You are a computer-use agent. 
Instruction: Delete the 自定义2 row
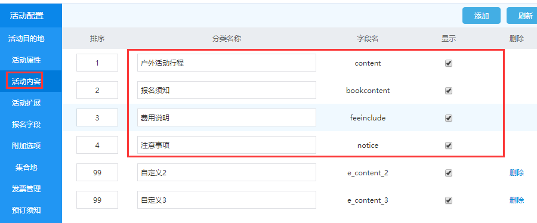coord(517,173)
